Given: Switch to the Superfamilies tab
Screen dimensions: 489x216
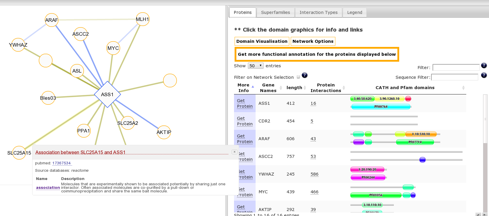Looking at the screenshot, I should point(275,12).
